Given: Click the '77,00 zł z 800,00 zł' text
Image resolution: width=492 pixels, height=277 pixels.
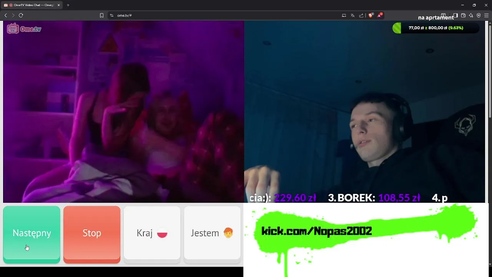Looking at the screenshot, I should click(428, 28).
